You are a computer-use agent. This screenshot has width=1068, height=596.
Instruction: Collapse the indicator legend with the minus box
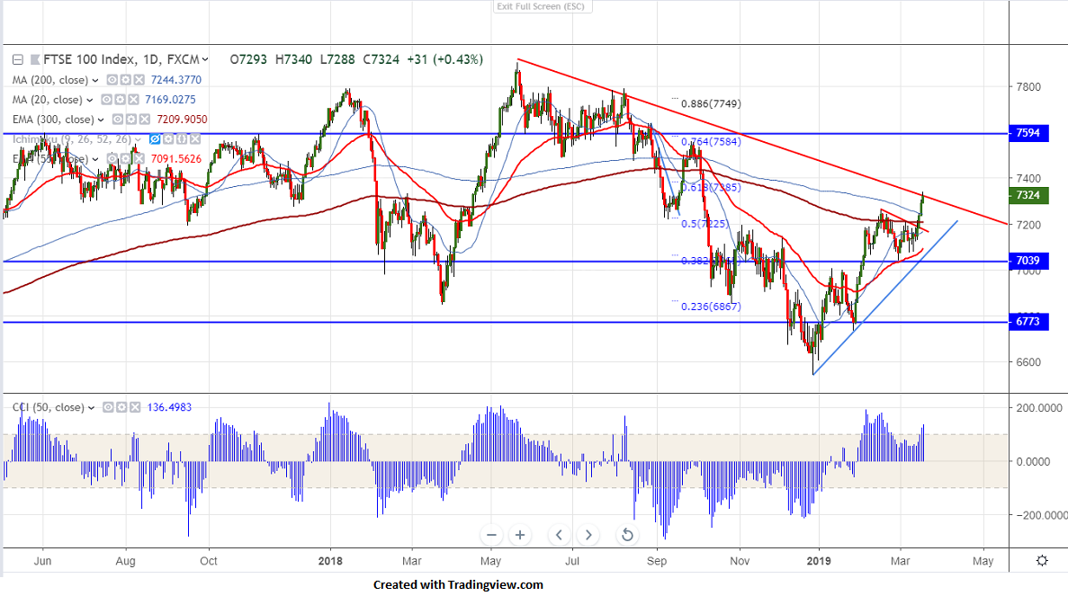coord(18,60)
